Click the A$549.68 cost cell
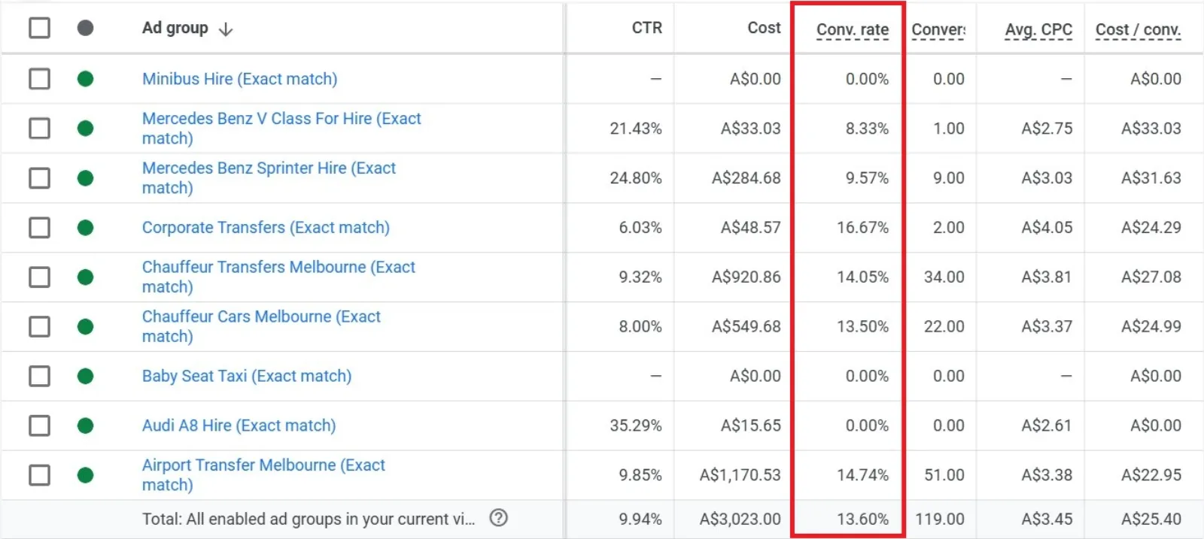This screenshot has height=539, width=1204. click(746, 327)
